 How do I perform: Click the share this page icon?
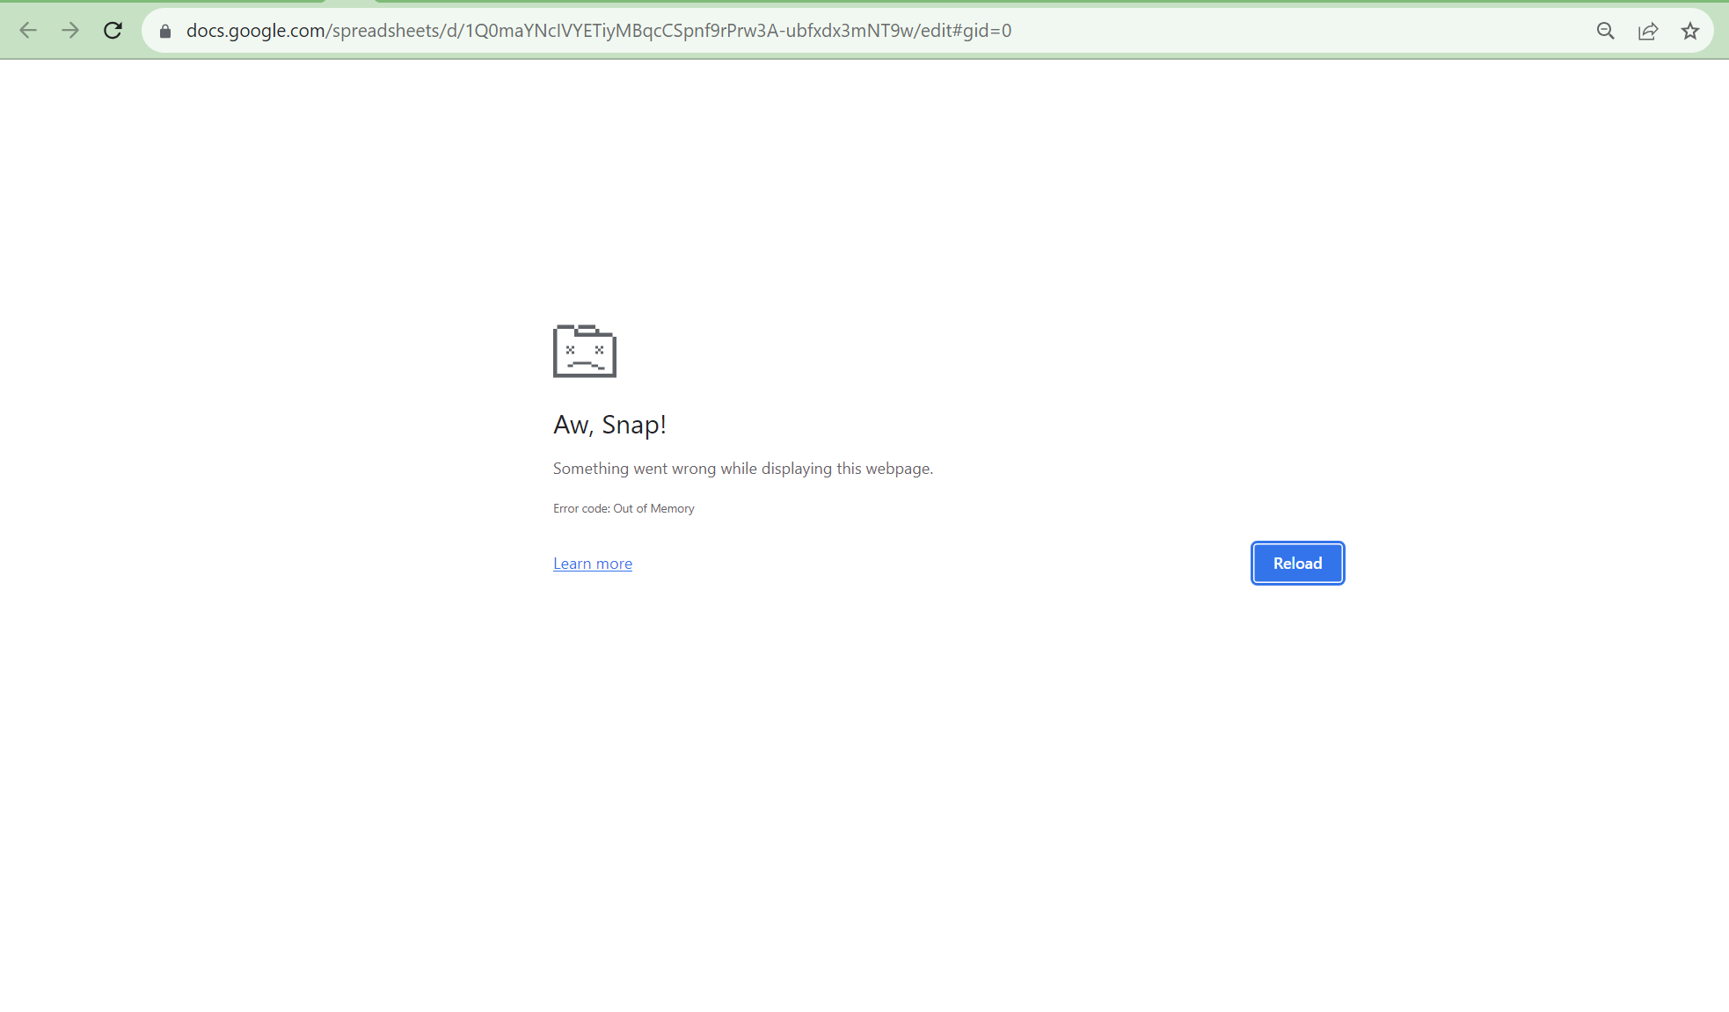1647,31
